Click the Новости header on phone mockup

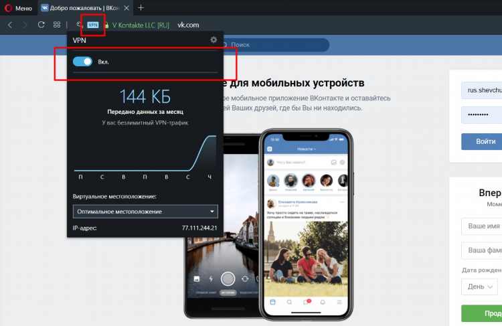tap(307, 149)
